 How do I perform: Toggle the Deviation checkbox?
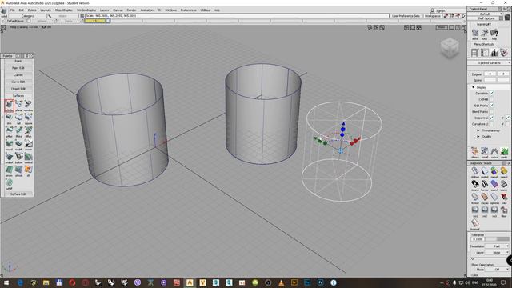[491, 94]
